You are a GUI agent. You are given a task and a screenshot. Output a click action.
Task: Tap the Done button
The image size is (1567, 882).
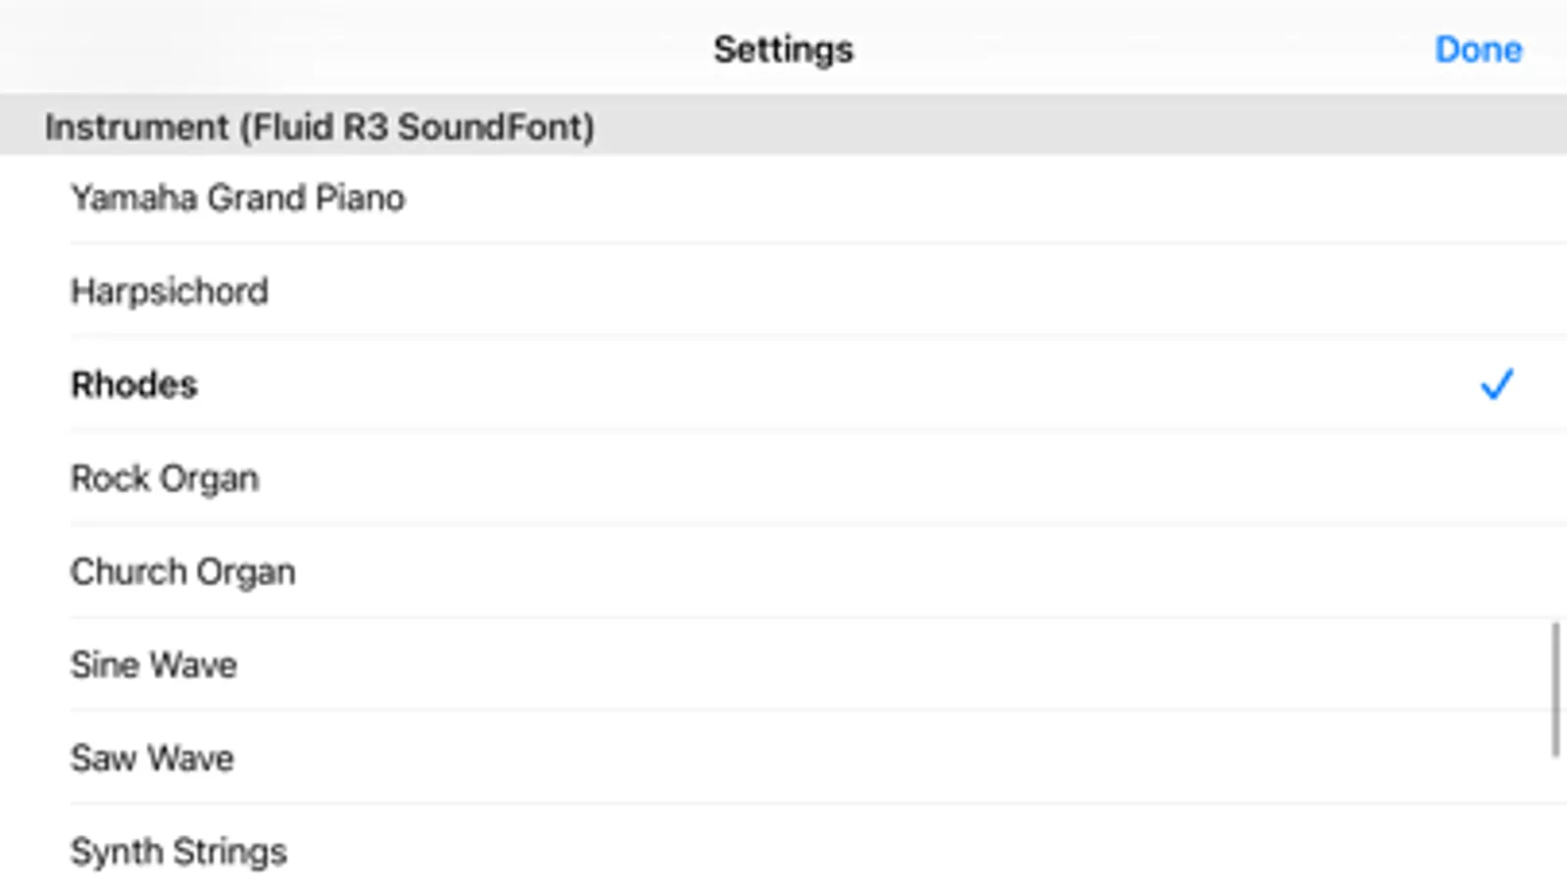coord(1478,49)
